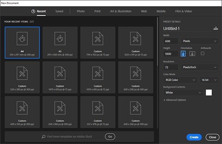Click the Resolution field showing 72
Viewport: 222px width, 144px height.
pos(171,67)
